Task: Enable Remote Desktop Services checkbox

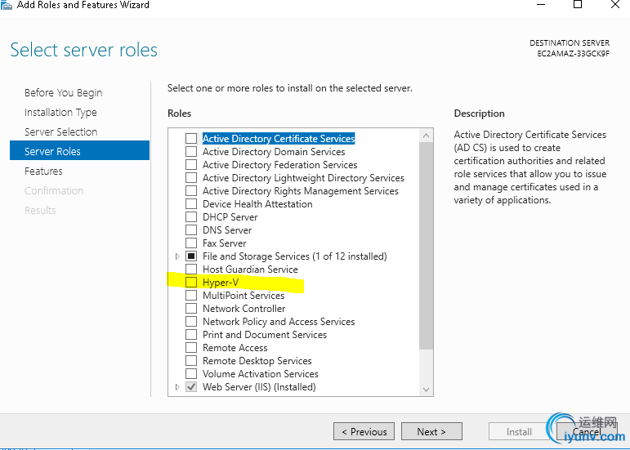Action: pos(191,361)
